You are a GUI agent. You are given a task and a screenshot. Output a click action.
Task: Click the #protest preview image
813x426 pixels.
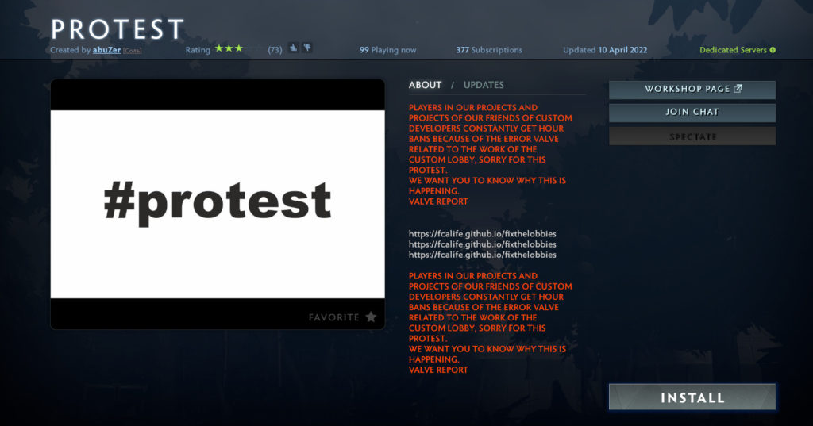pyautogui.click(x=218, y=204)
